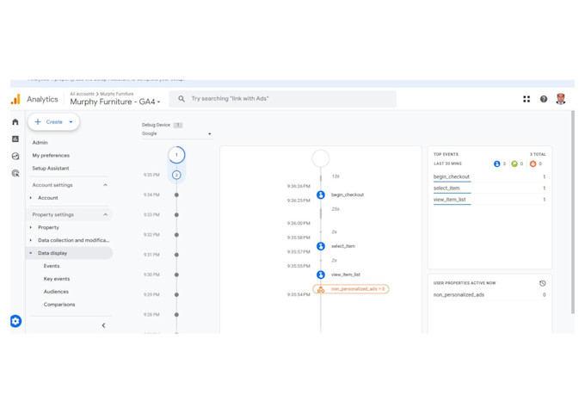Open My preferences in the sidebar
This screenshot has height=395, width=585.
pos(51,155)
